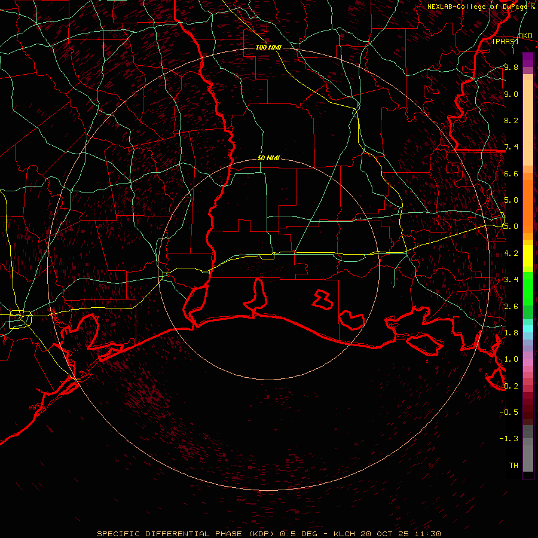
Task: Click the 1.0 scale value
Action: click(511, 359)
